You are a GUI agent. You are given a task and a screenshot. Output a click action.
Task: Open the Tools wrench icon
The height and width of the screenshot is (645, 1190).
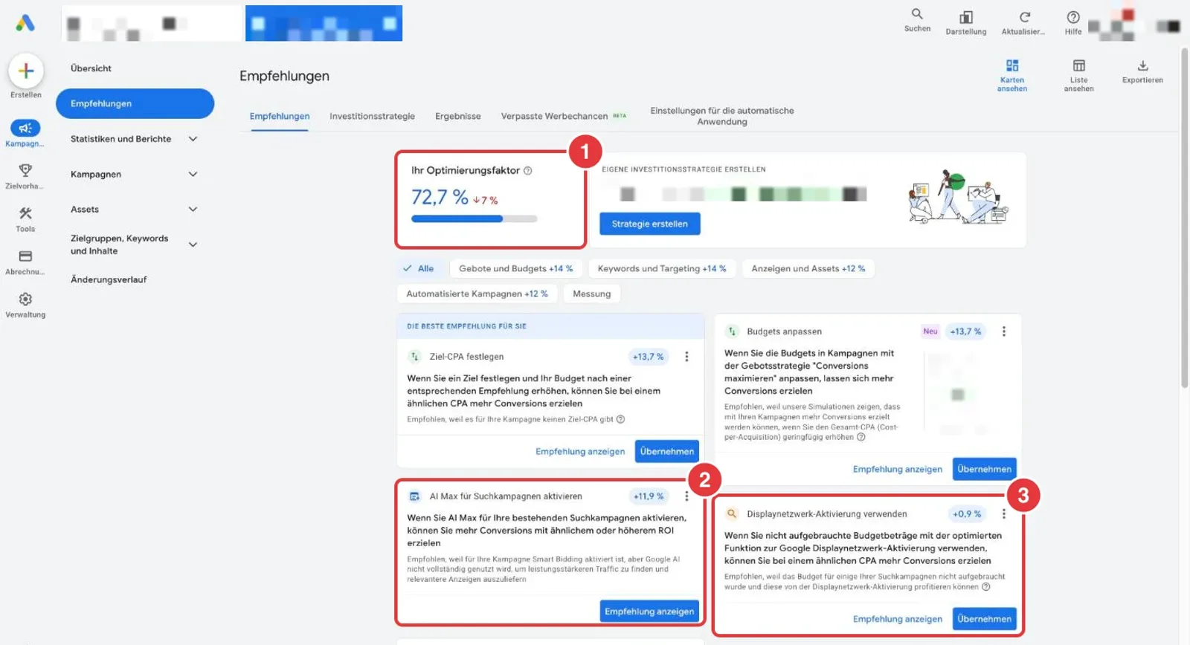pyautogui.click(x=25, y=213)
